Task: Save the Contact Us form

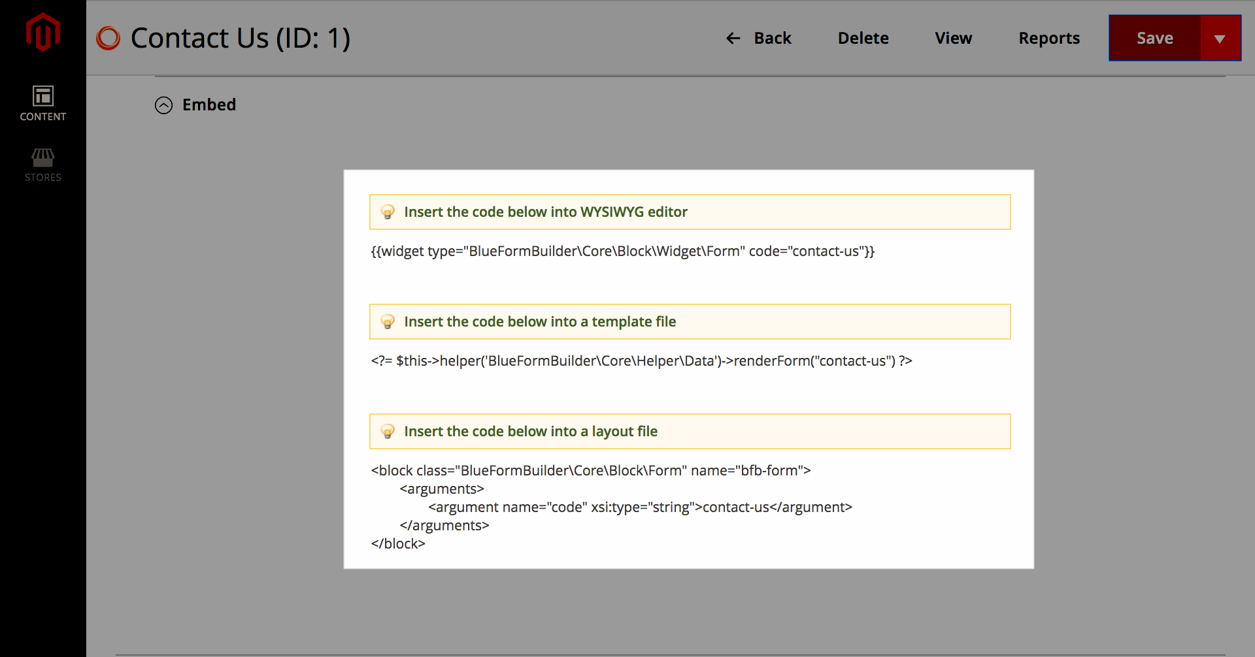Action: click(x=1155, y=38)
